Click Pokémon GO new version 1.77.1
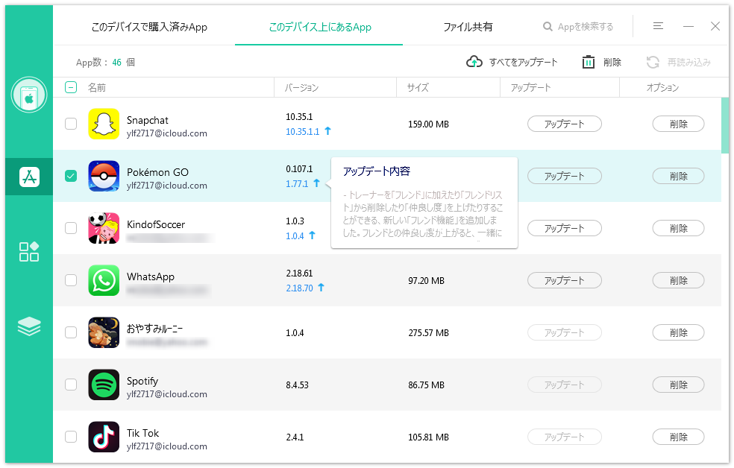The height and width of the screenshot is (468, 734). 297,184
